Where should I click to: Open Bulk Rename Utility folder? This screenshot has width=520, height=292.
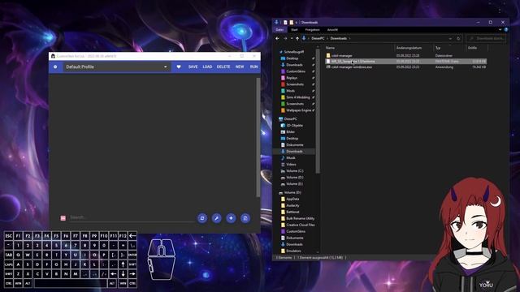point(300,218)
